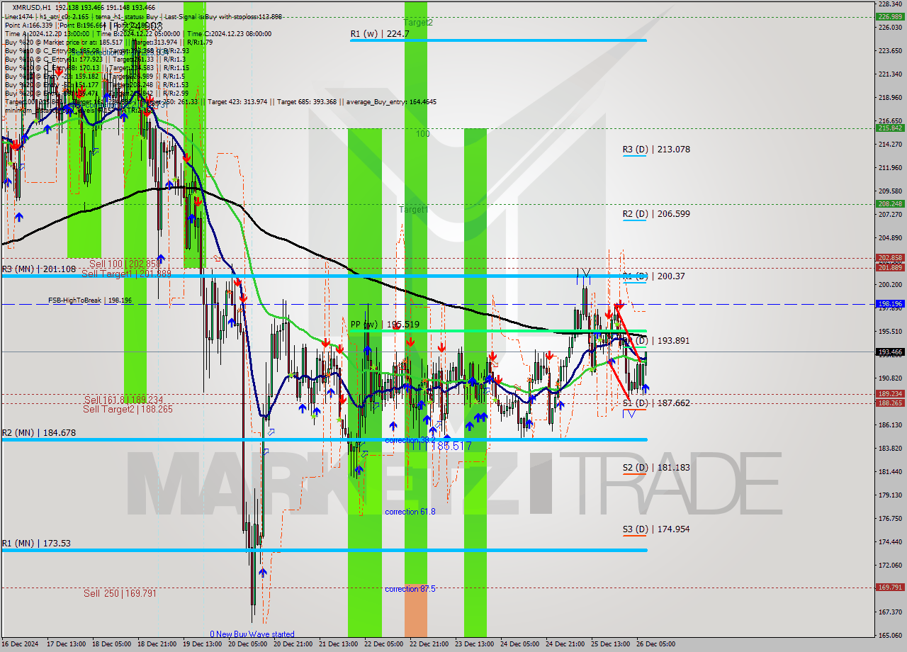This screenshot has height=652, width=907.
Task: Select the 'PP (D) | 193.891' pivot label
Action: point(660,341)
